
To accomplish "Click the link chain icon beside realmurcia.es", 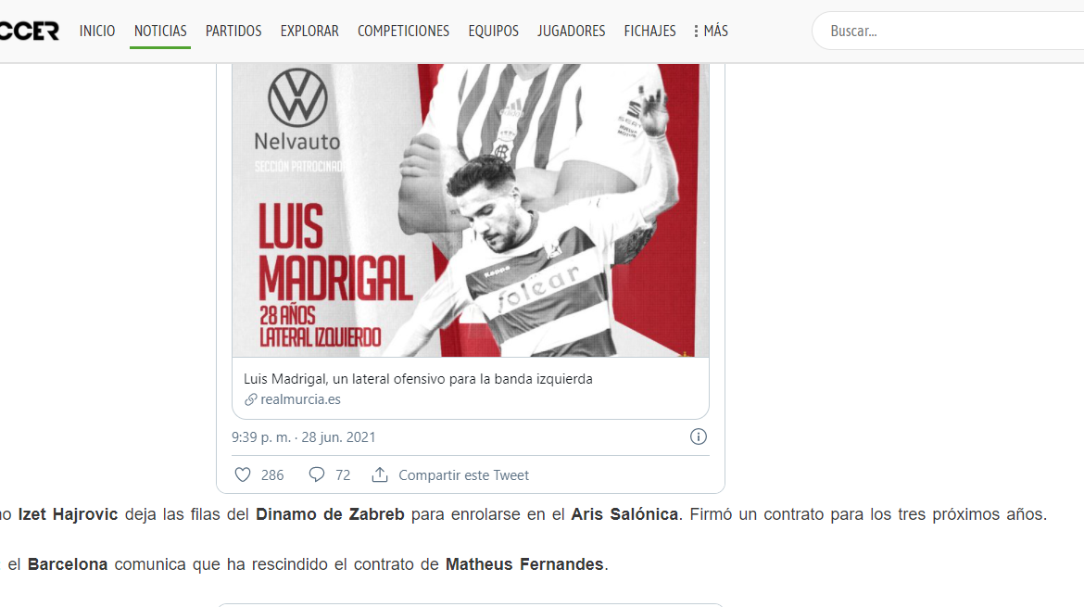I will click(250, 399).
